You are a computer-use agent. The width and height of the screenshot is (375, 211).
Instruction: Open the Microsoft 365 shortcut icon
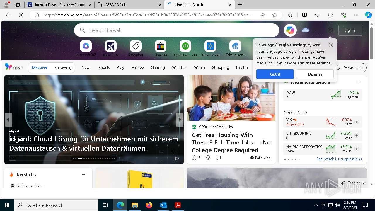pos(86,46)
